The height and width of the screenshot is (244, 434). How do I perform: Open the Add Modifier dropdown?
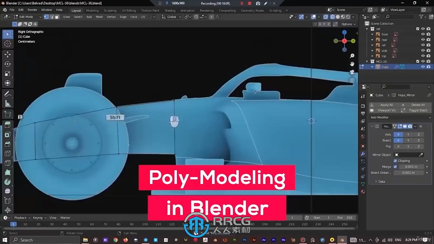pos(400,117)
